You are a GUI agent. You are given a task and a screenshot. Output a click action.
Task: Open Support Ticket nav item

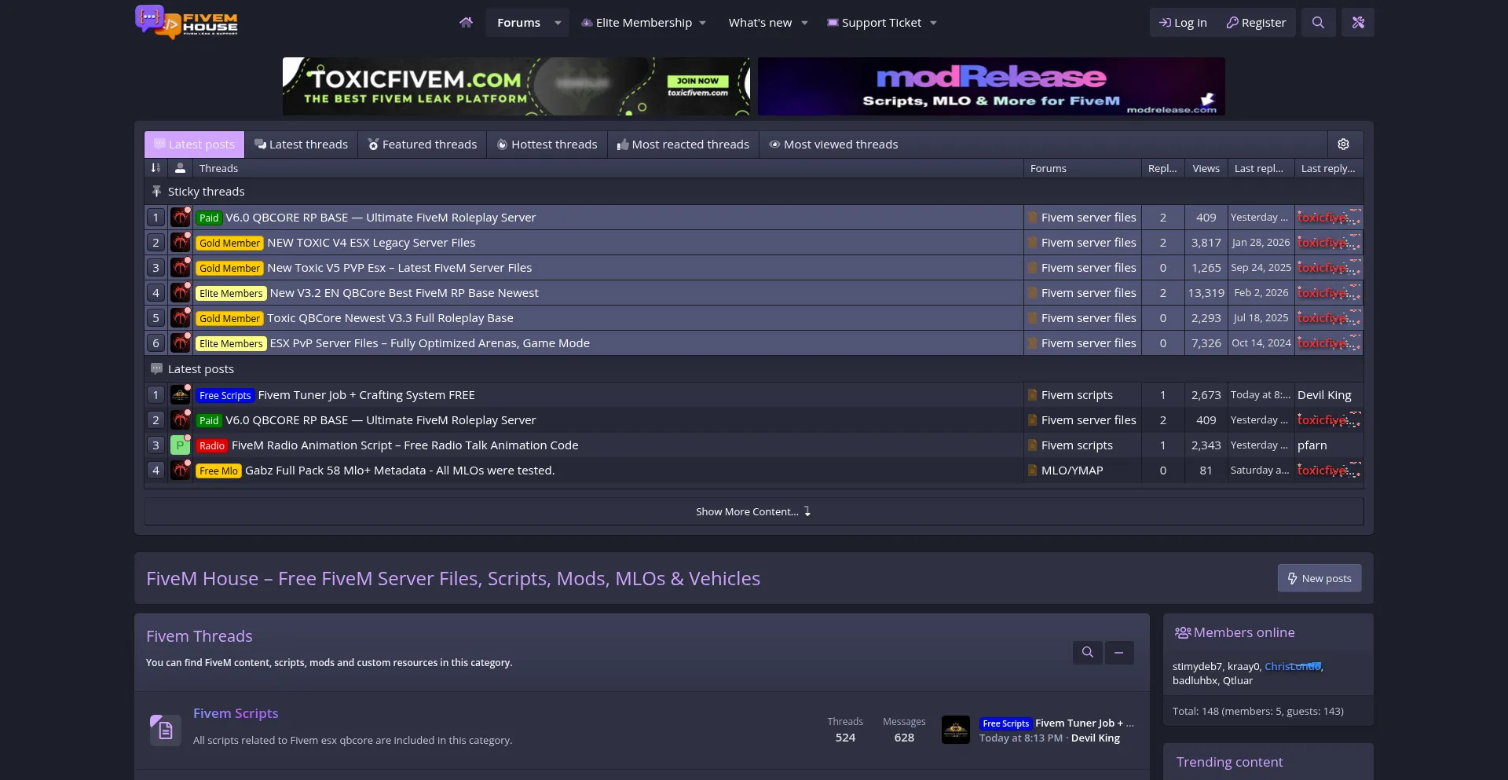[873, 23]
